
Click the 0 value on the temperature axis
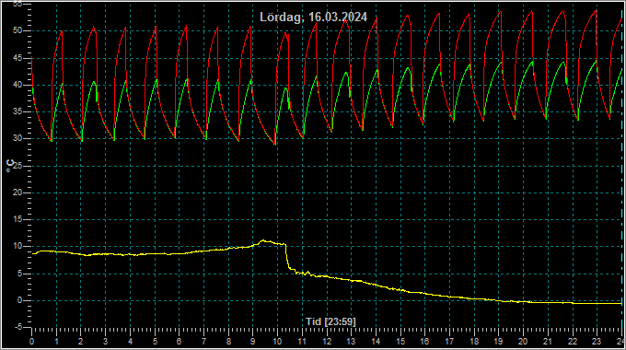click(19, 300)
